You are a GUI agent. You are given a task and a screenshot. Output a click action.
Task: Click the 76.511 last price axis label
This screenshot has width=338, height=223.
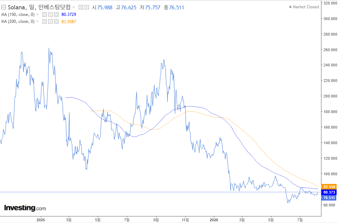pos(329,198)
